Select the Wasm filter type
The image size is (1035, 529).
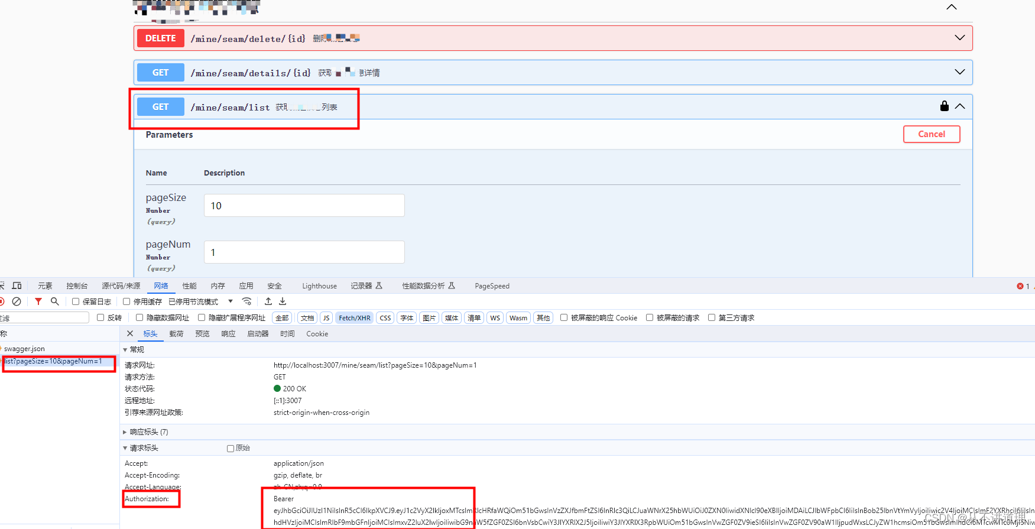pos(518,318)
